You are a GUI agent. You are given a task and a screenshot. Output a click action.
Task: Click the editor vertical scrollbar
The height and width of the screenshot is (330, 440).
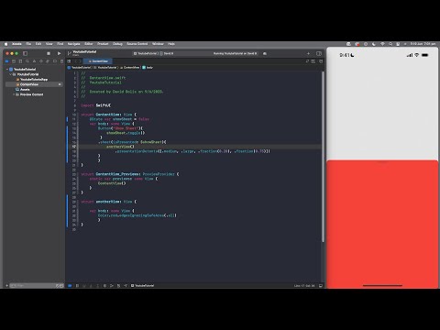pyautogui.click(x=323, y=157)
